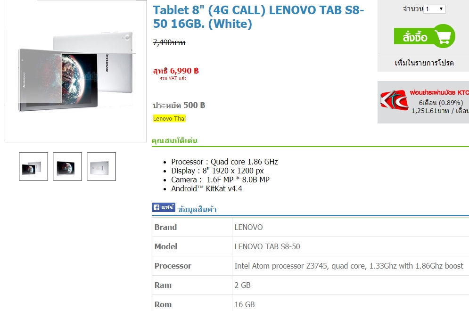Select first thumbnail showing front and back
Viewport: 469px width, 311px height.
33,167
